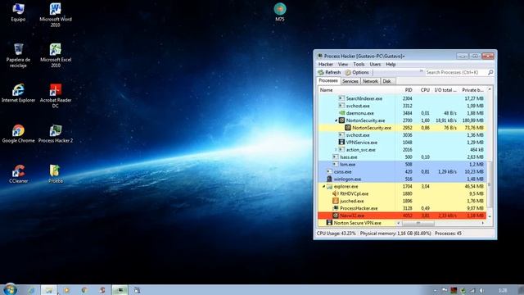Open the Users menu
The height and width of the screenshot is (295, 524).
(375, 64)
